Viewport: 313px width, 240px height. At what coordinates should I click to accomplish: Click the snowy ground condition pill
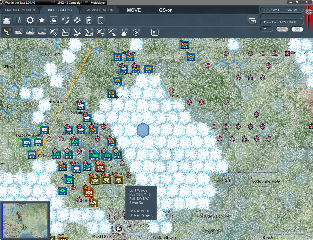282,29
